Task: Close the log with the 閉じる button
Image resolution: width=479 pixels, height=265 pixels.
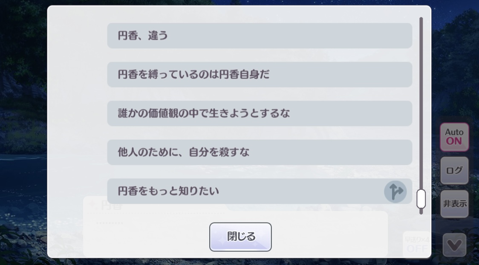Action: point(240,237)
